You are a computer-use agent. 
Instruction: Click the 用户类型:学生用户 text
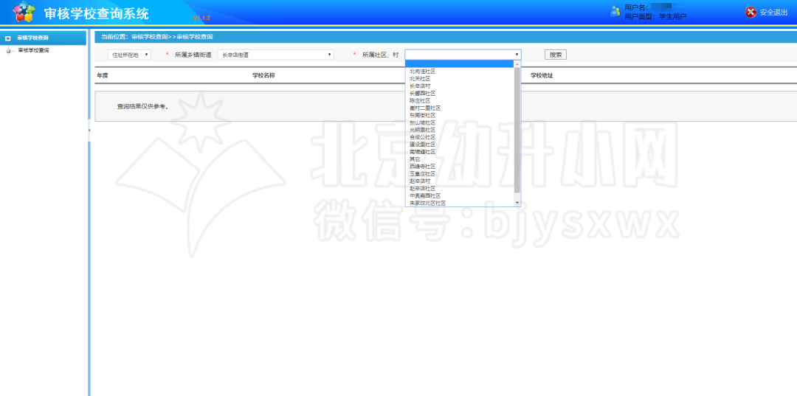coord(655,17)
